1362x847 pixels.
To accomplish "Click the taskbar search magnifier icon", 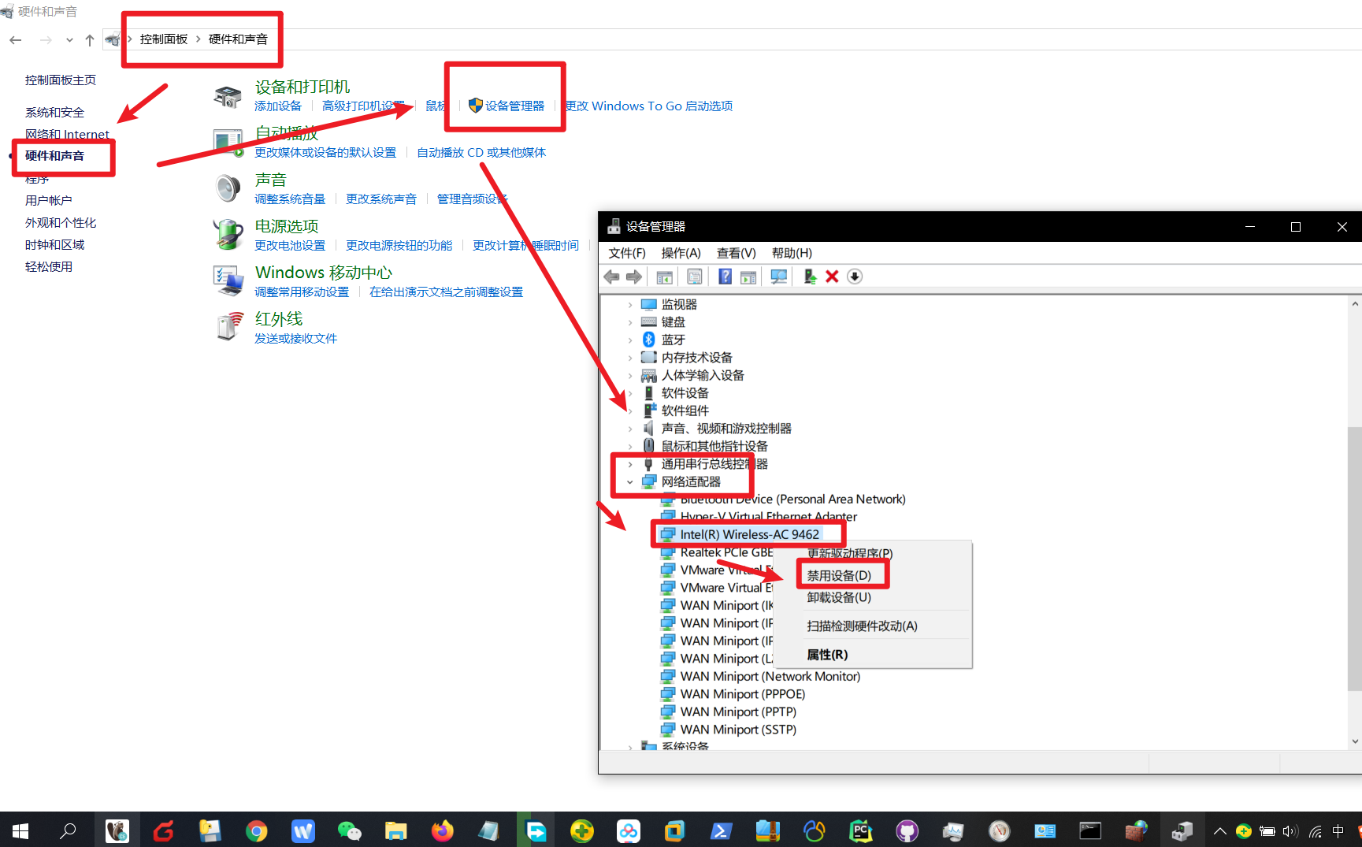I will (x=69, y=830).
